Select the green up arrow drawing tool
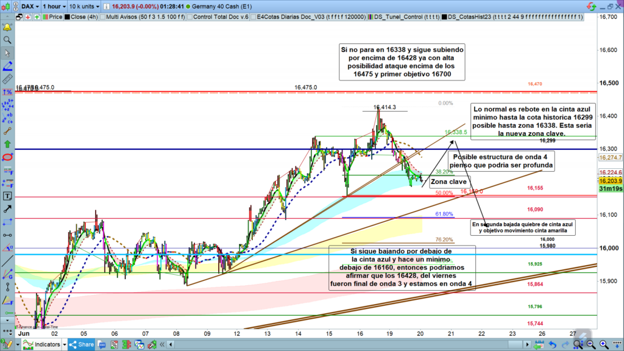The height and width of the screenshot is (351, 624). (7, 144)
